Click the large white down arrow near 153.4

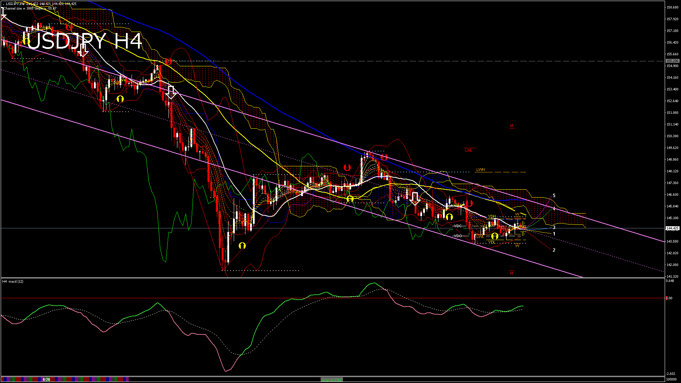(171, 92)
